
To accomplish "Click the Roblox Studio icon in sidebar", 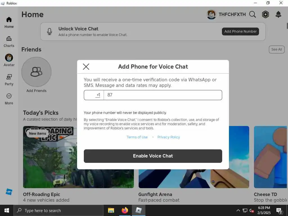I will [x=9, y=192].
